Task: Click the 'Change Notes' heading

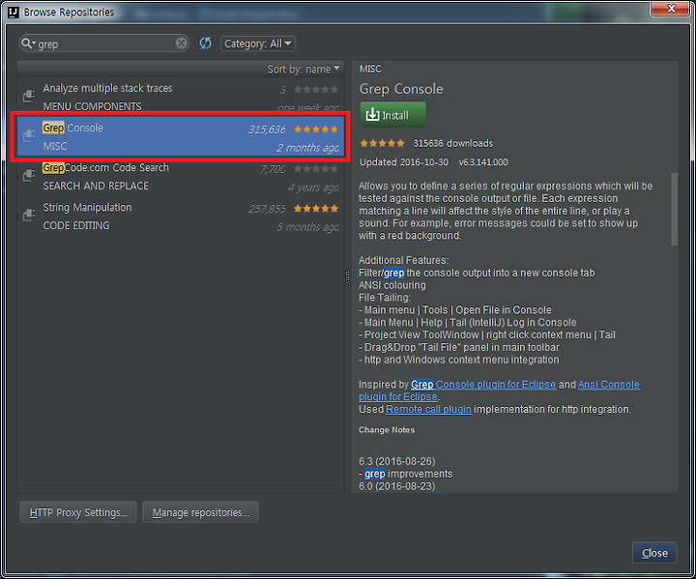Action: click(x=387, y=430)
